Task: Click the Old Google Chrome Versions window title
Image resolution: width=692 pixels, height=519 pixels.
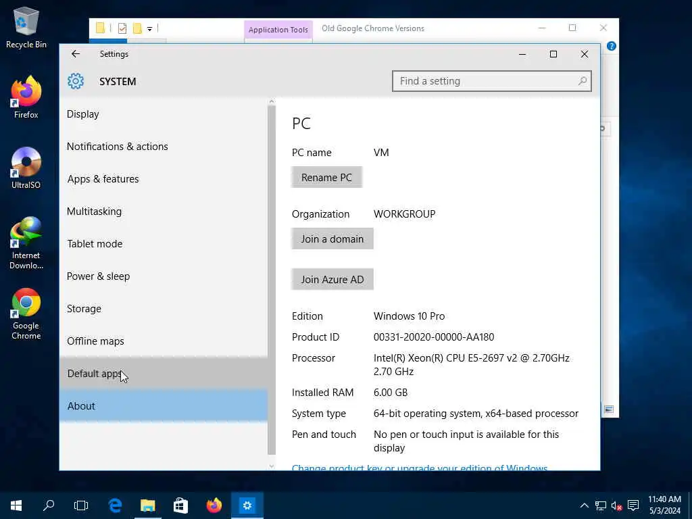Action: click(373, 28)
